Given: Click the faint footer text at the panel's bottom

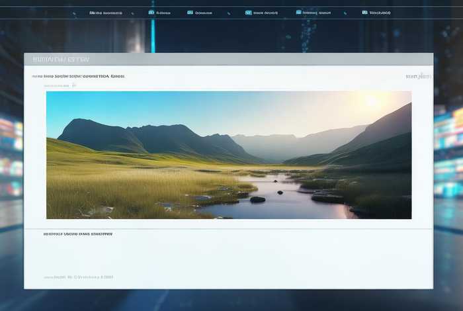Looking at the screenshot, I should 78,277.
